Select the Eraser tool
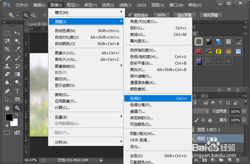The height and width of the screenshot is (164, 250). point(7,74)
